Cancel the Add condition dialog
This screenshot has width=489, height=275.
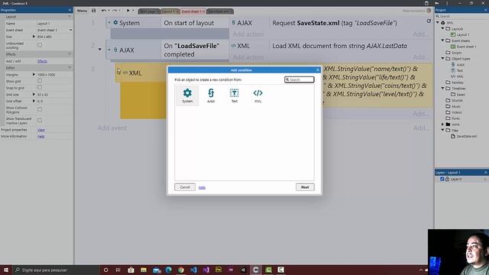pyautogui.click(x=185, y=187)
